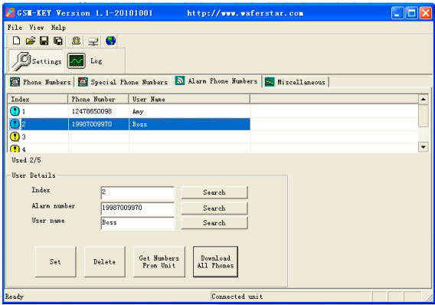Click the New file toolbar icon
Screen dimensions: 435x305
click(16, 41)
